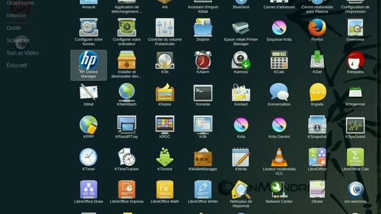The image size is (381, 214).
Task: Open LibreOffice Impress
Action: (x=127, y=192)
